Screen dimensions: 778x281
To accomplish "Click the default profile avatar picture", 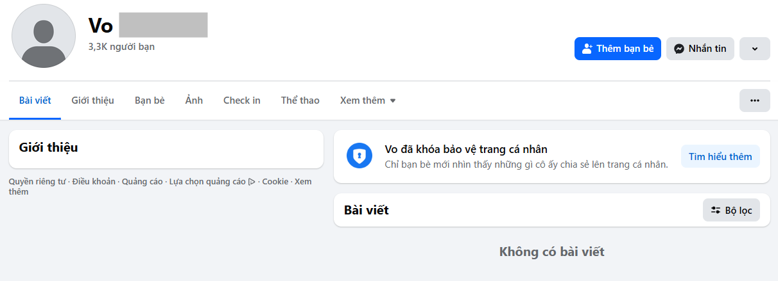I will pos(44,36).
